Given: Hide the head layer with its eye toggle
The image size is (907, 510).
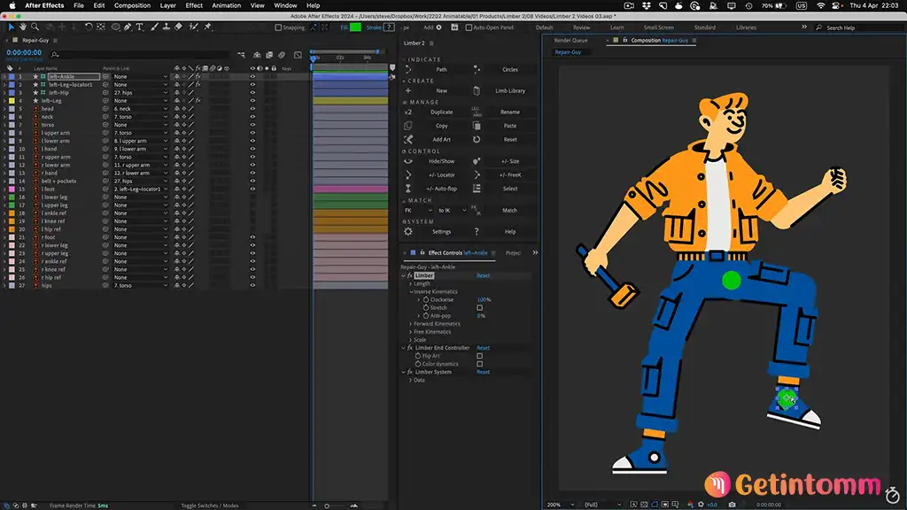Looking at the screenshot, I should 252,109.
